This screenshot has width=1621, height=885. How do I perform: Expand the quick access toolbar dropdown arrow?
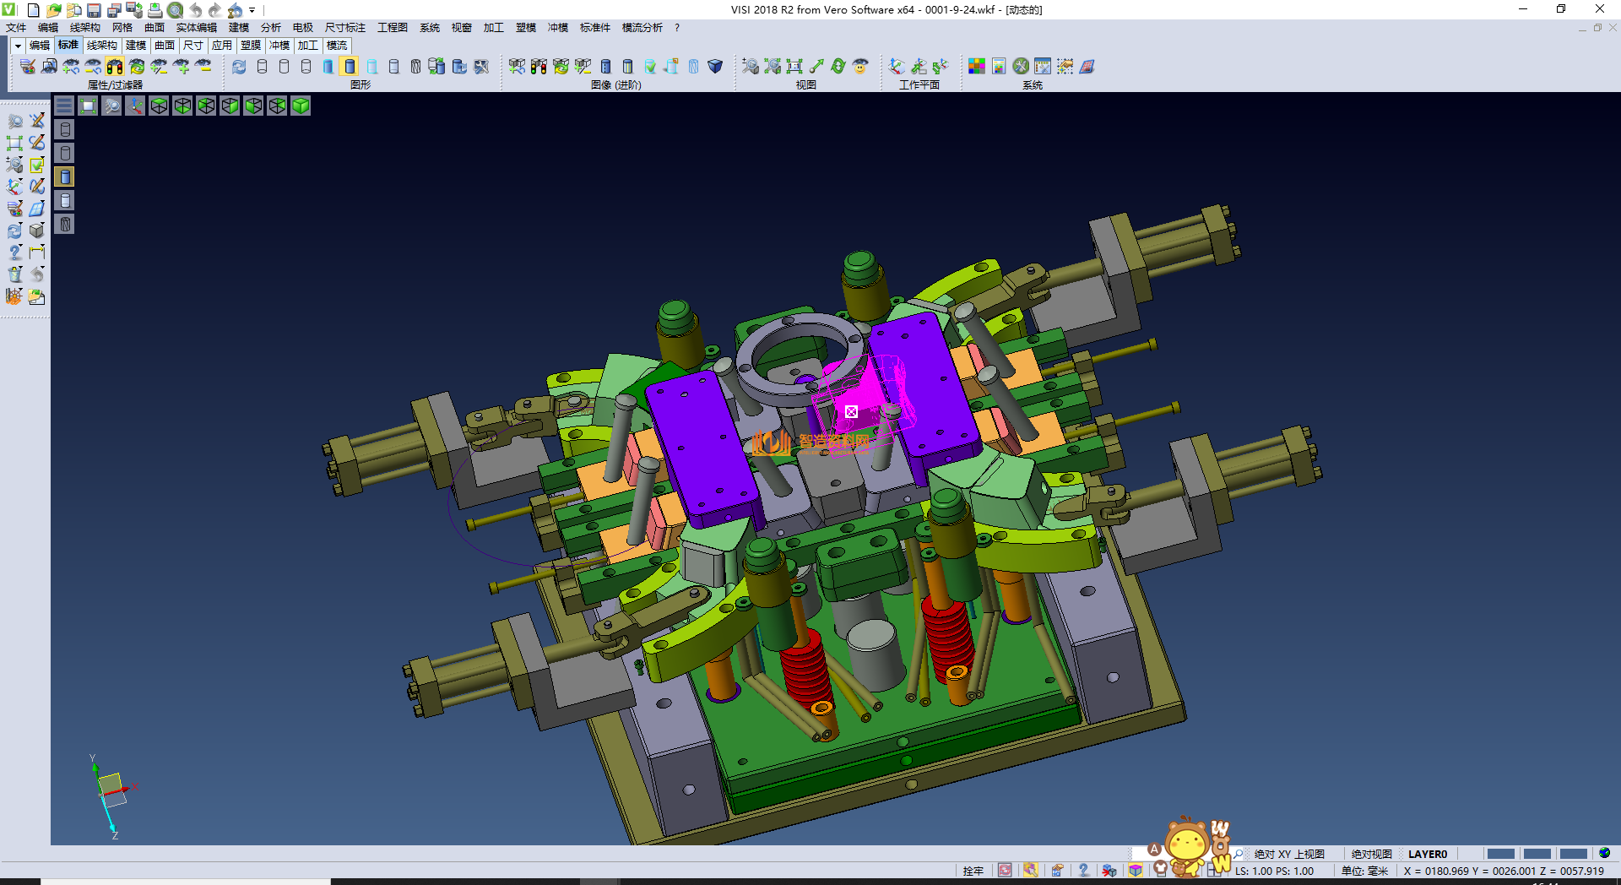pos(252,10)
